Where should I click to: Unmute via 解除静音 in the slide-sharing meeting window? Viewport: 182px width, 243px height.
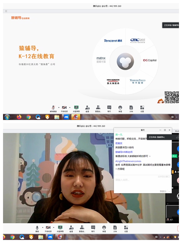53,109
